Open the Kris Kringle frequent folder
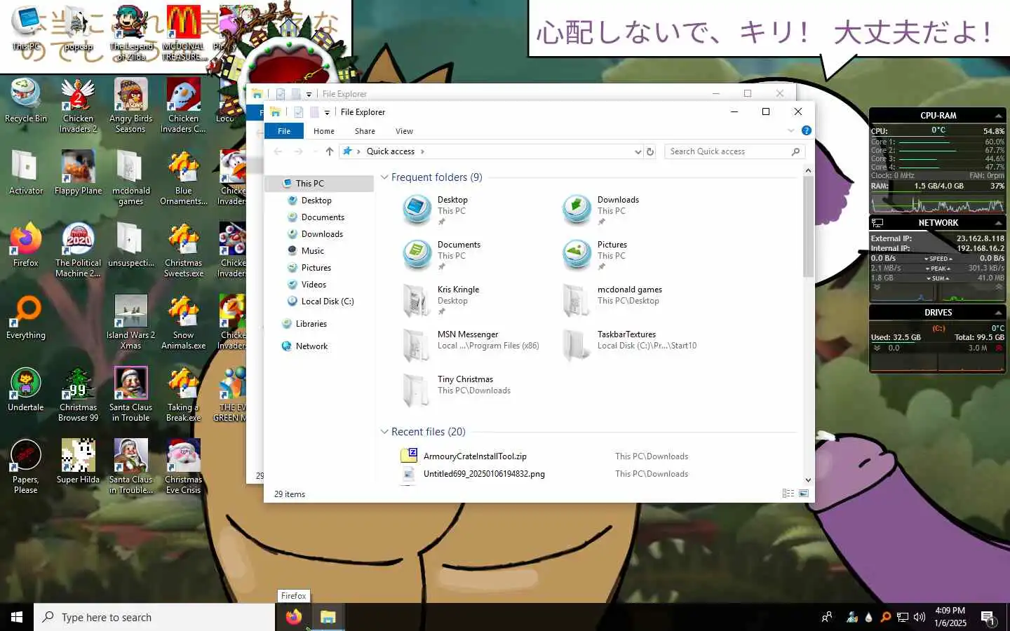1010x631 pixels. click(442, 299)
